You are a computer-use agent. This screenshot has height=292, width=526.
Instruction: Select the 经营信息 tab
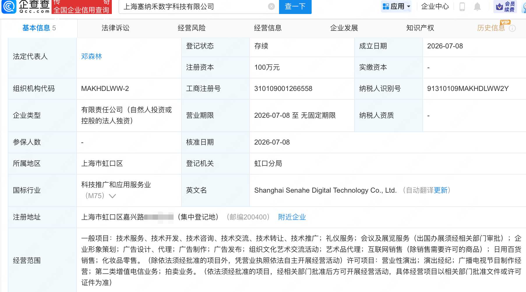[268, 28]
